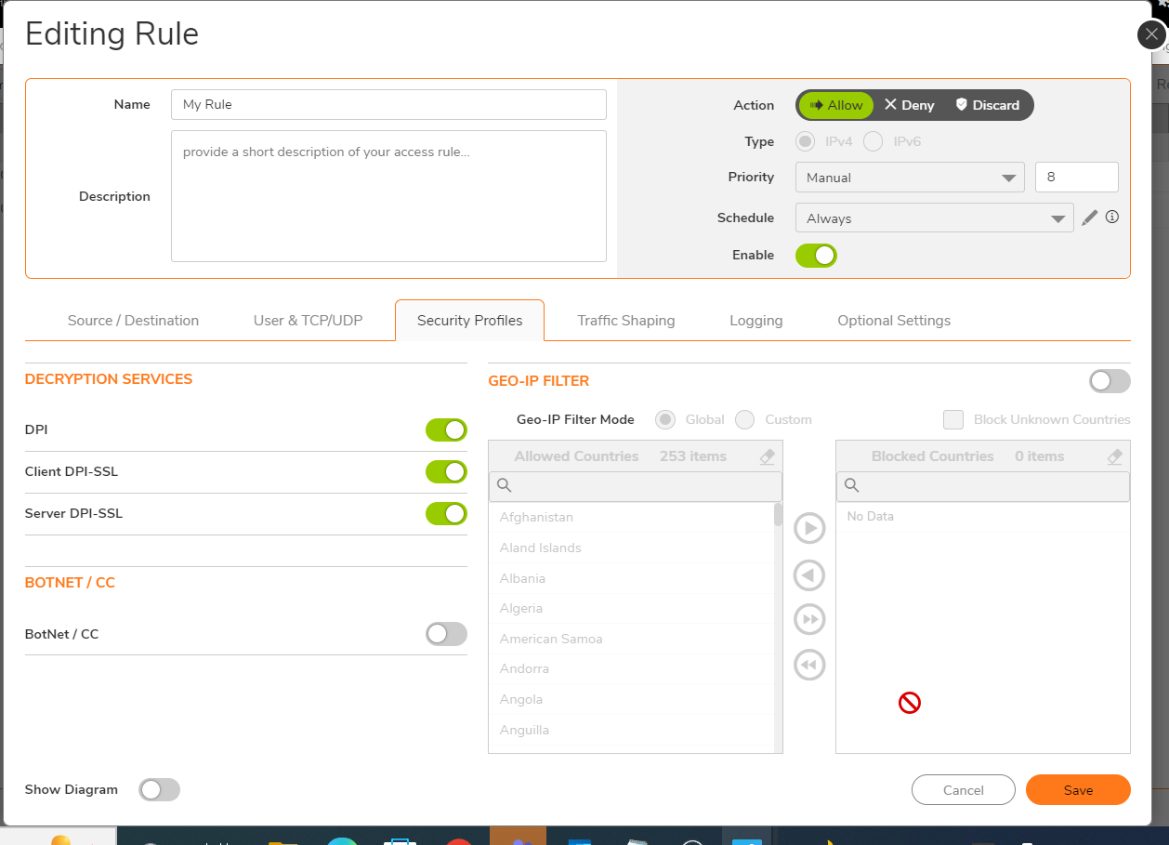Screen dimensions: 1169x845
Task: Choose Global Geo-IP filter mode
Action: [x=665, y=419]
